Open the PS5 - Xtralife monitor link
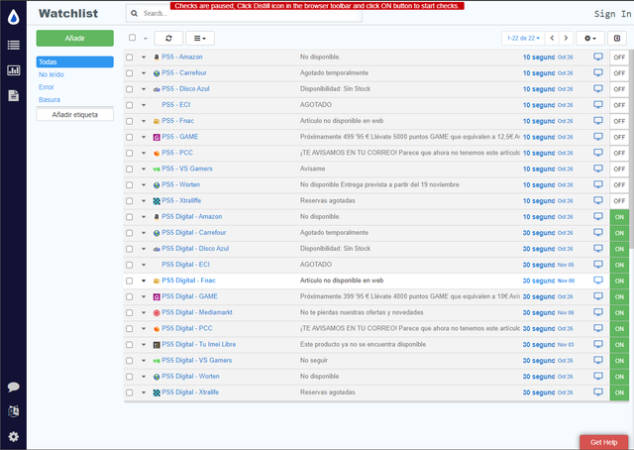 pyautogui.click(x=181, y=200)
